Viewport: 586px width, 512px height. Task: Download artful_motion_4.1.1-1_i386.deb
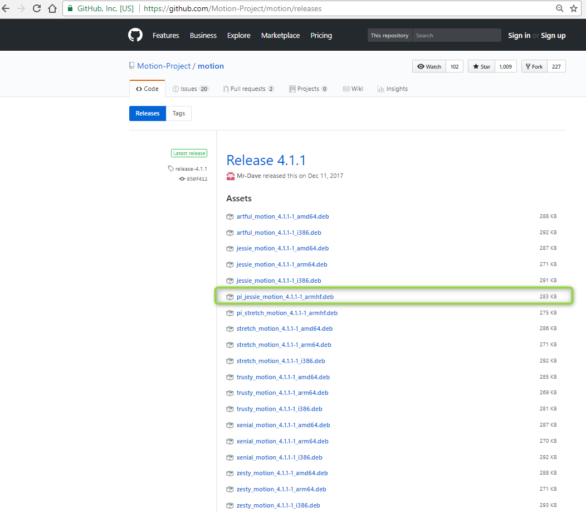click(x=279, y=233)
